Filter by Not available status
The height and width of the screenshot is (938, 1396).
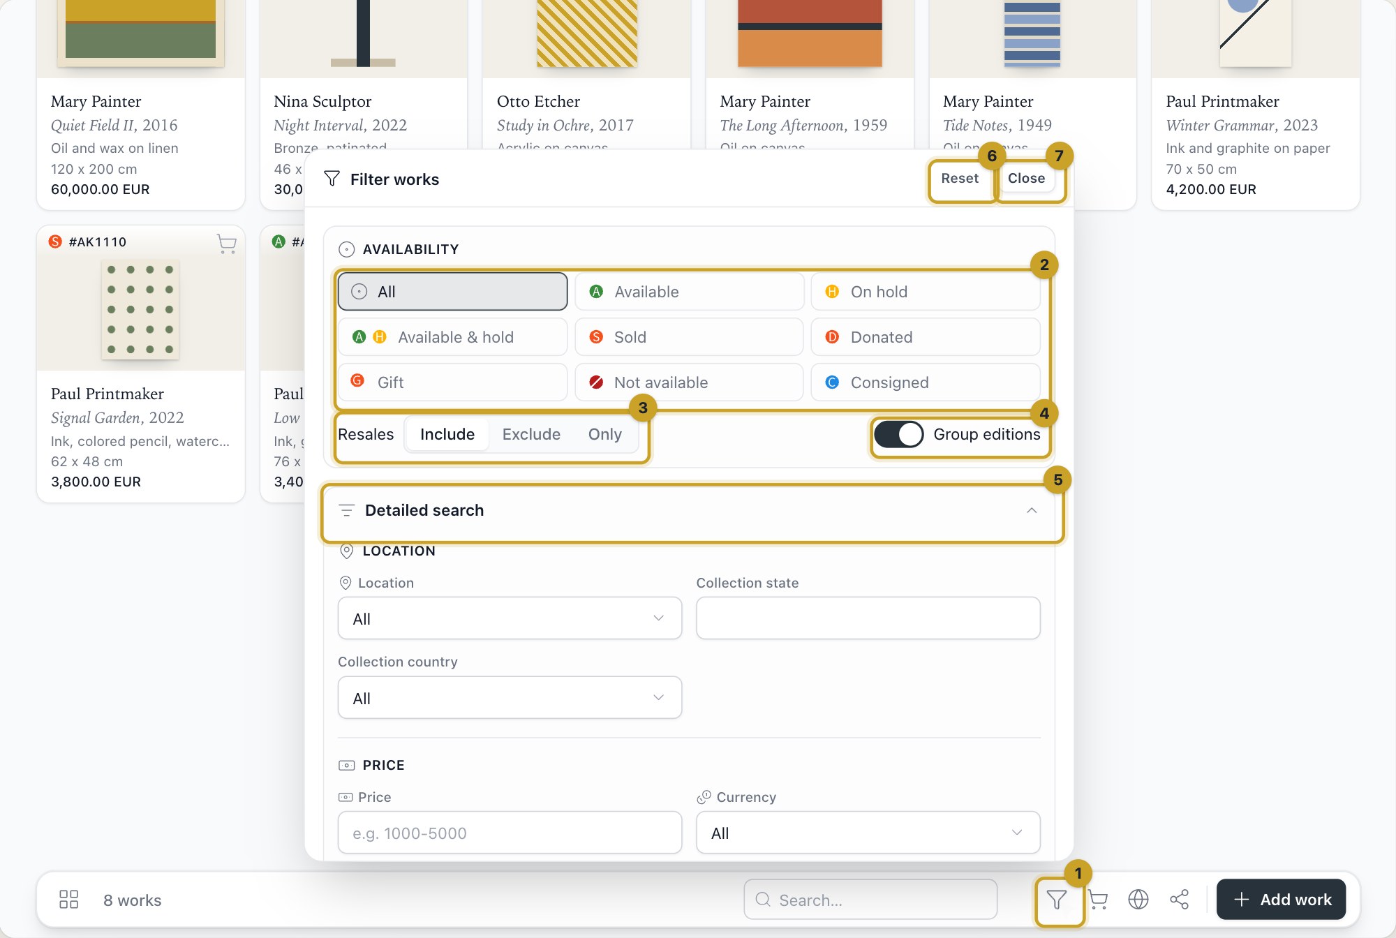689,382
